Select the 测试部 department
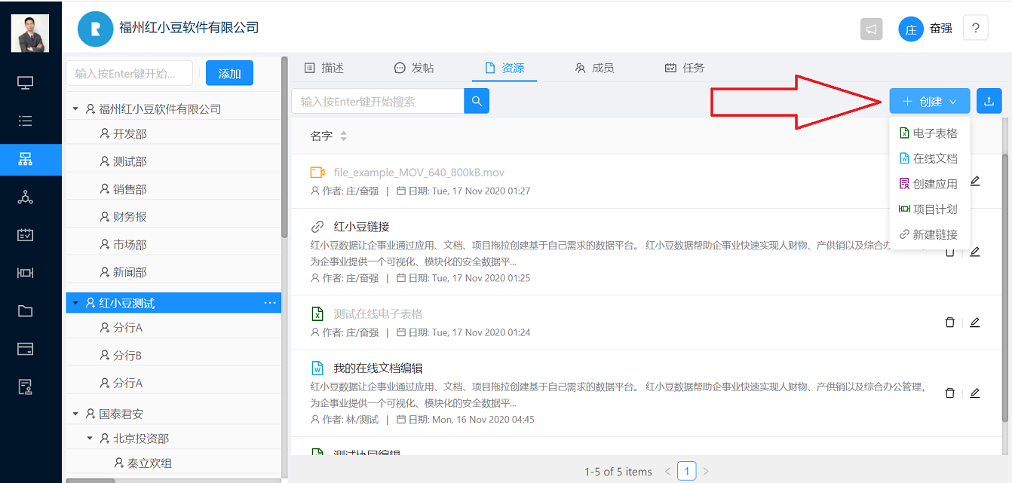 click(130, 162)
